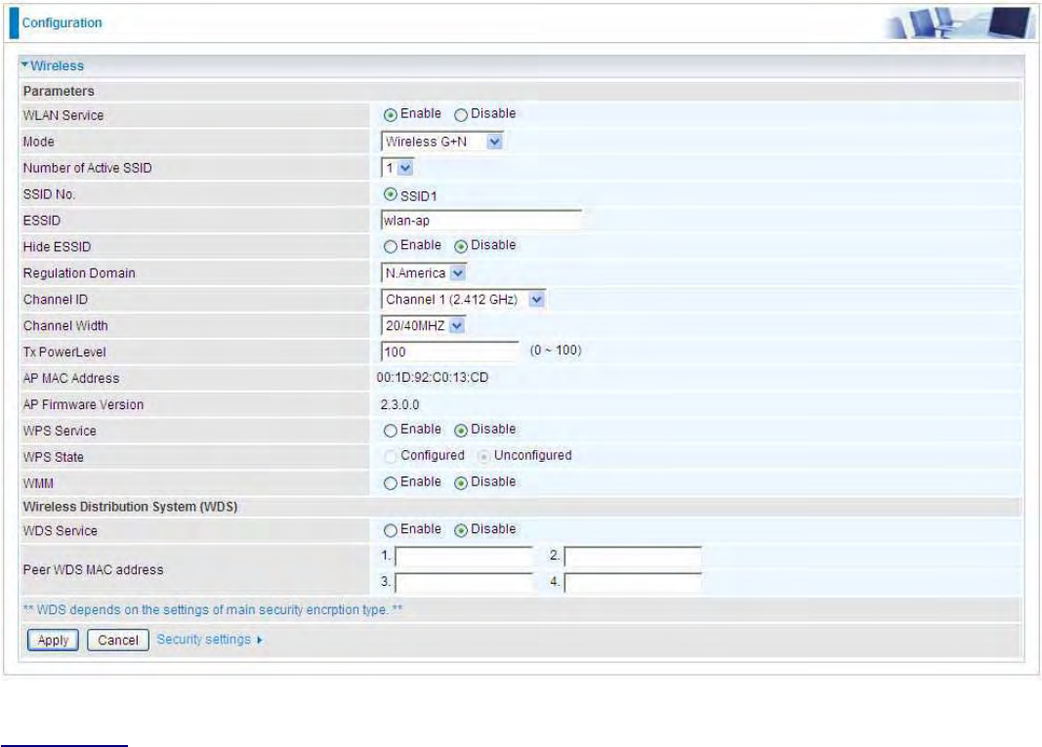Click the Apply button

[53, 640]
